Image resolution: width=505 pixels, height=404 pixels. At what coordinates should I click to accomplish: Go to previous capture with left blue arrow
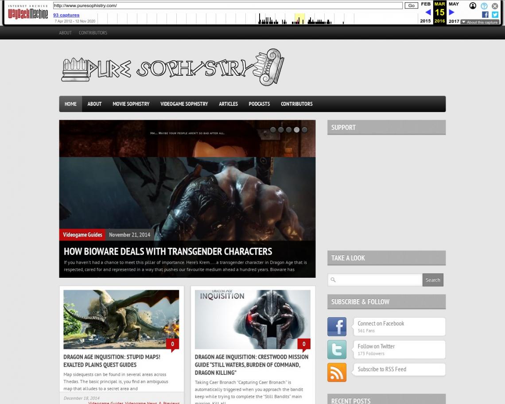[428, 12]
